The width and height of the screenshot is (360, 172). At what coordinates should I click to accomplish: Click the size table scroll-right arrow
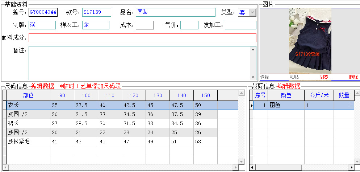coord(235,167)
